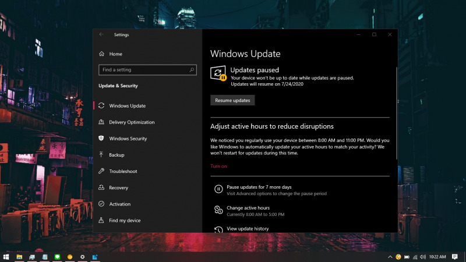Image resolution: width=466 pixels, height=262 pixels.
Task: Open the Windows Start menu
Action: [6, 257]
